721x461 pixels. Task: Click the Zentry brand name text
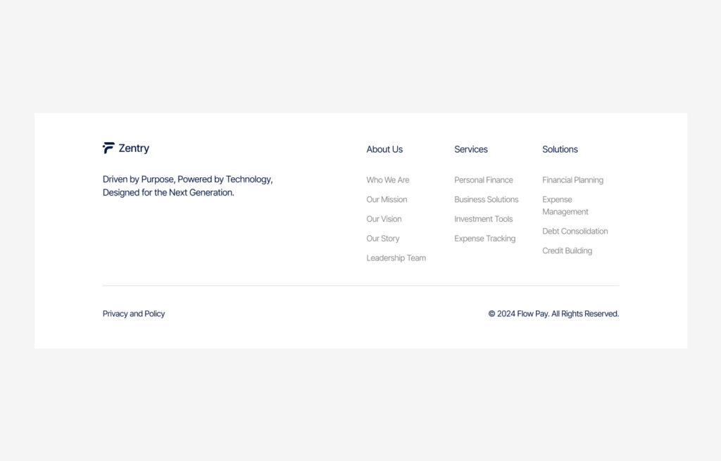click(x=134, y=149)
